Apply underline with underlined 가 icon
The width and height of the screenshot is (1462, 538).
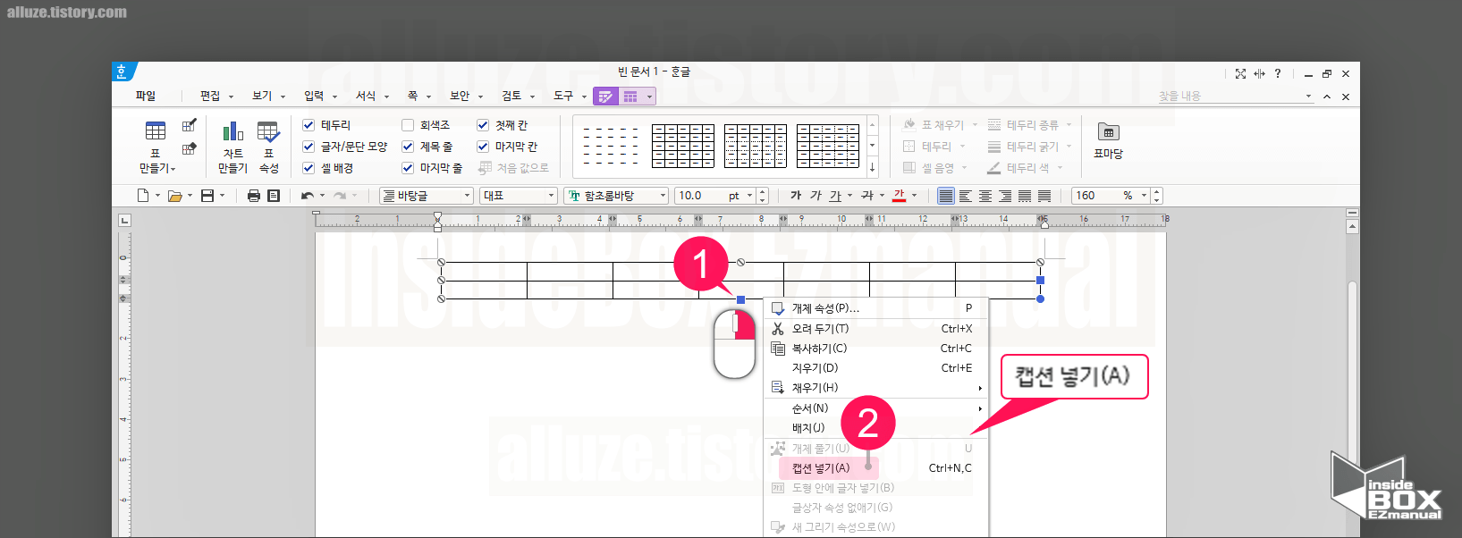click(835, 196)
